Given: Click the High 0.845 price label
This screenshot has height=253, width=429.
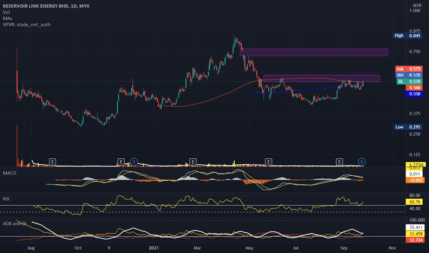Looking at the screenshot, I should click(407, 35).
